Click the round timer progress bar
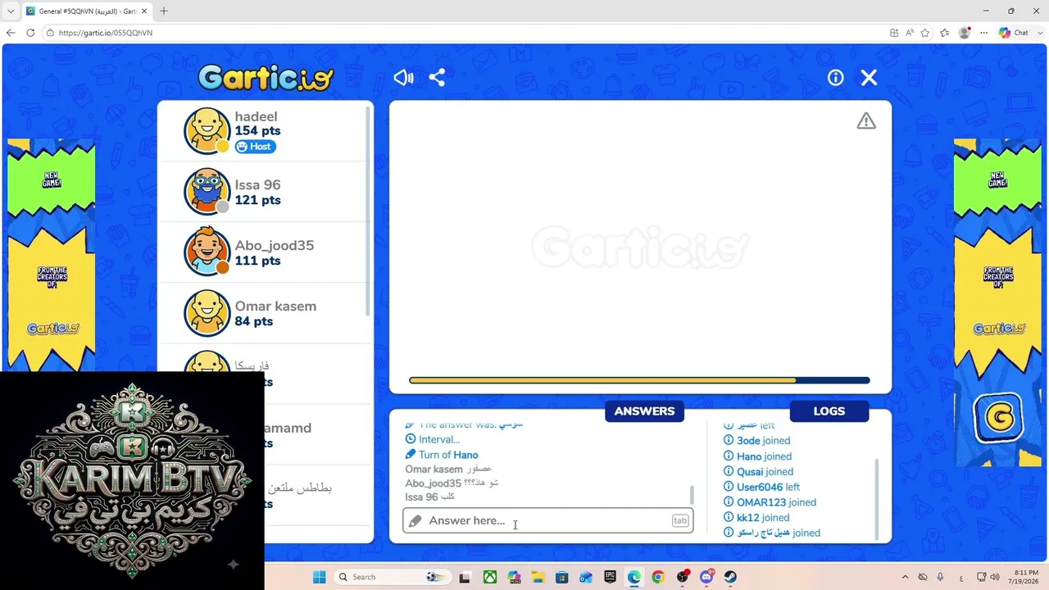This screenshot has height=590, width=1049. click(x=639, y=380)
